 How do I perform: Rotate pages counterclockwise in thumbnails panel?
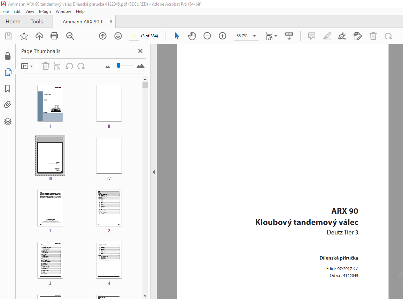coord(69,66)
